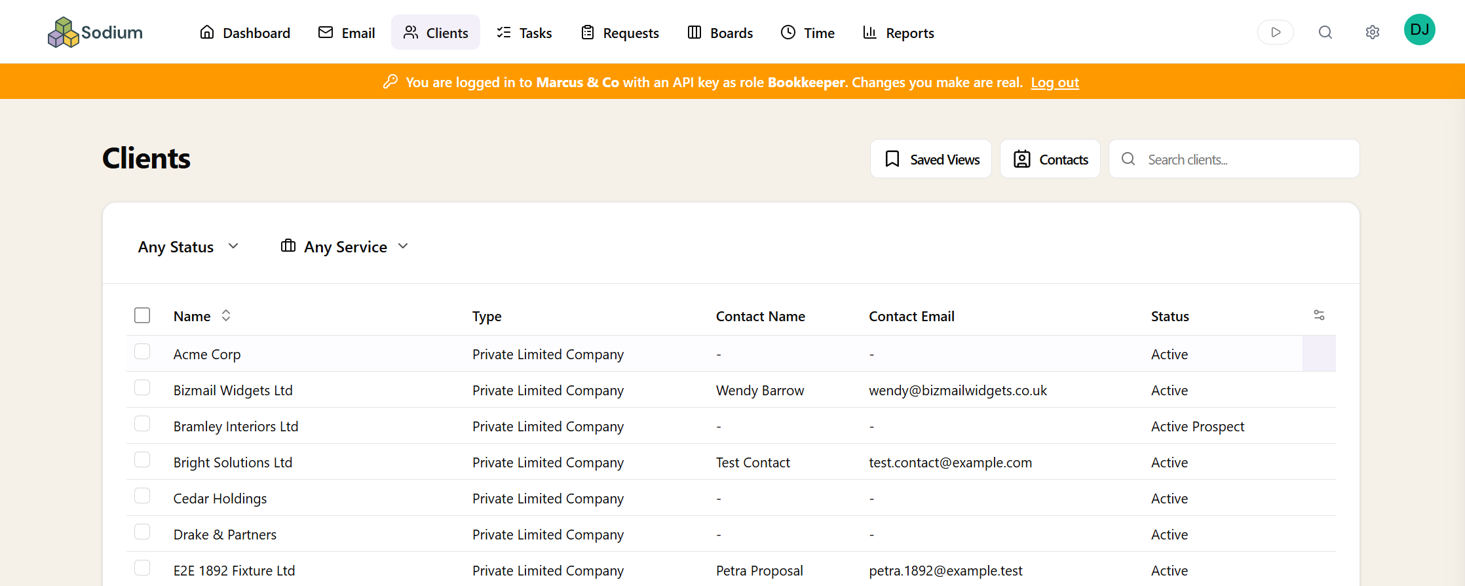Click Petra Proposal contact name
The height and width of the screenshot is (586, 1465).
click(759, 570)
